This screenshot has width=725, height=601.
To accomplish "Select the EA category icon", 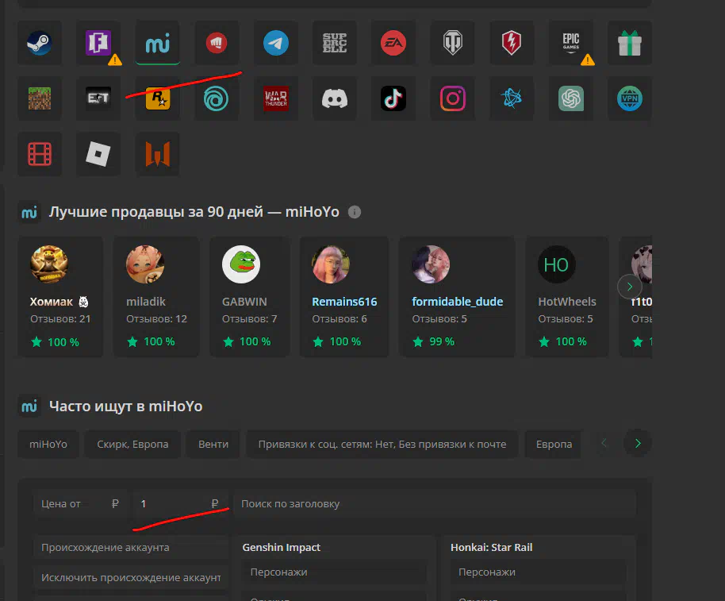I will point(393,43).
